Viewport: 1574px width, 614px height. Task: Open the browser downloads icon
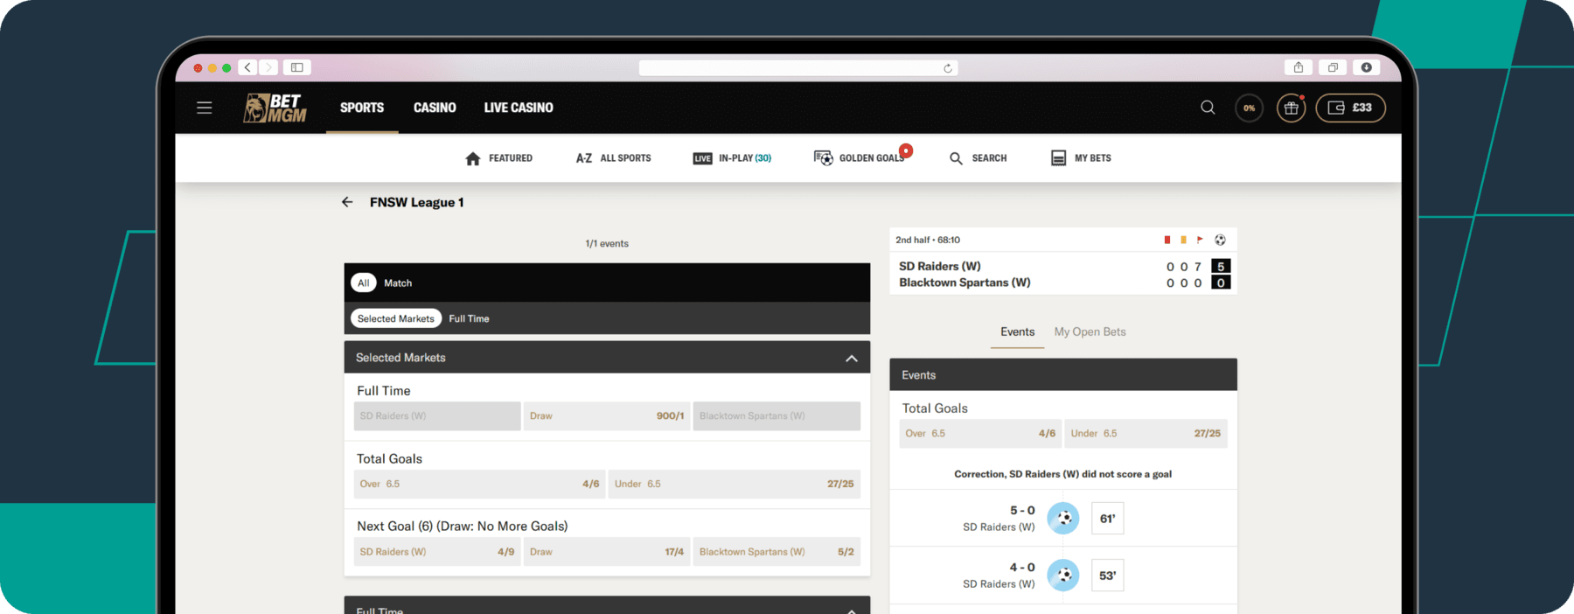click(x=1366, y=67)
